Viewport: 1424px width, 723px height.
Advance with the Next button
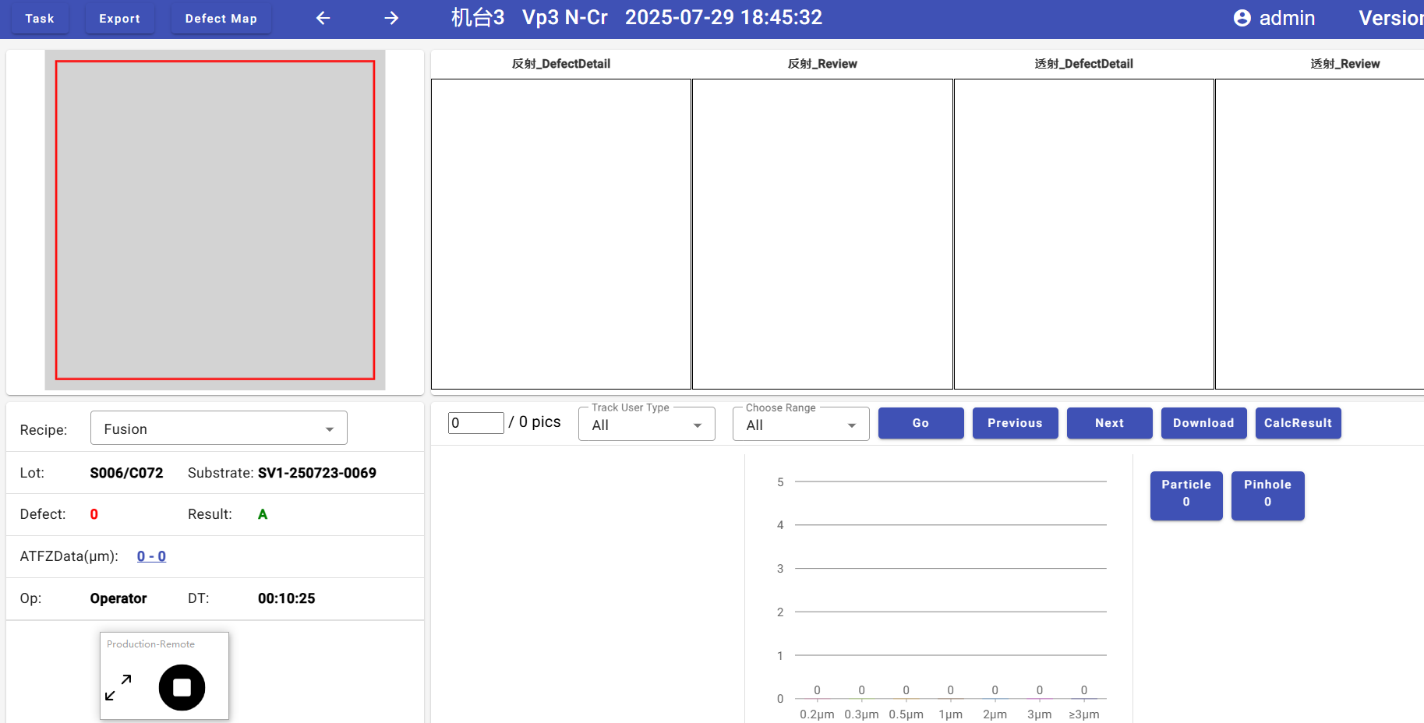1108,423
